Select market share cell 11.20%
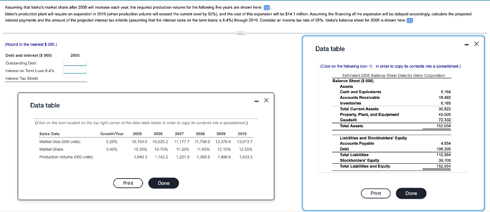The height and width of the screenshot is (212, 490). pos(182,149)
